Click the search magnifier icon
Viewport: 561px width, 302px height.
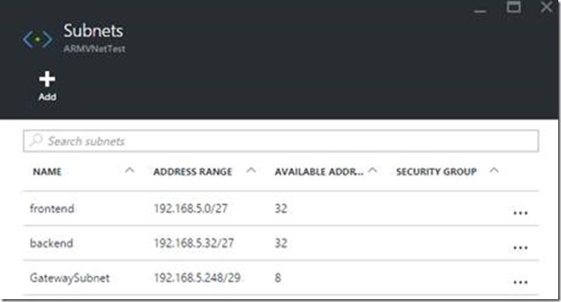[x=36, y=140]
